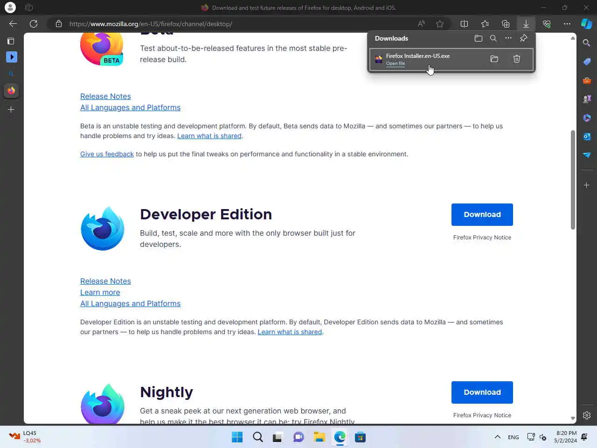This screenshot has width=597, height=448.
Task: Open Beta All Languages and Platforms
Action: click(x=130, y=107)
